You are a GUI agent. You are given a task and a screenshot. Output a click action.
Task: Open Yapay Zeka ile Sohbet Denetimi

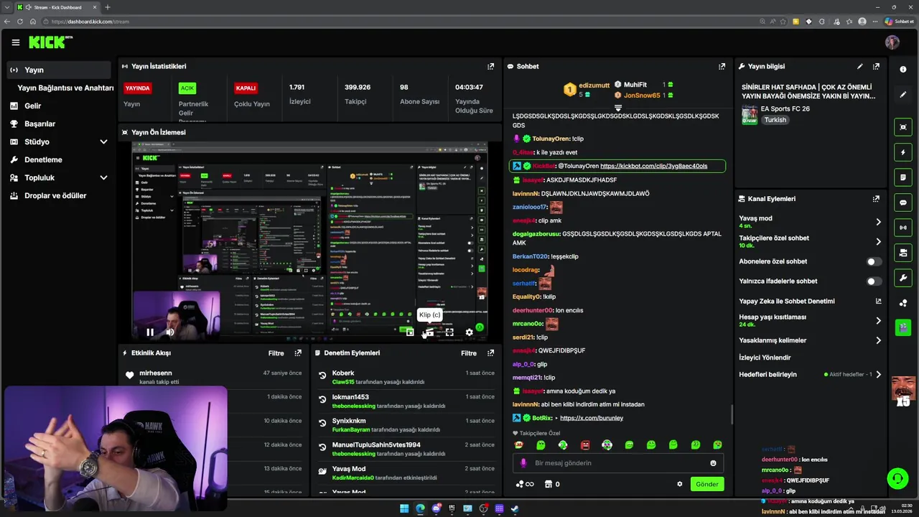tap(810, 301)
